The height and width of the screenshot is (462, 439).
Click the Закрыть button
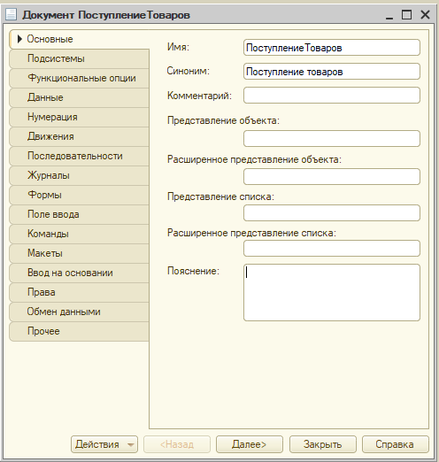coord(323,444)
